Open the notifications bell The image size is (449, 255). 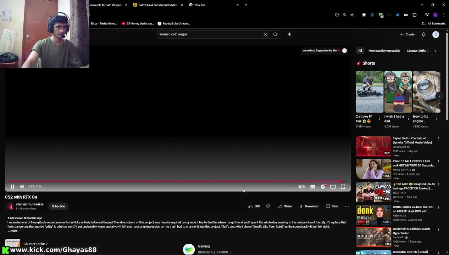pos(423,34)
